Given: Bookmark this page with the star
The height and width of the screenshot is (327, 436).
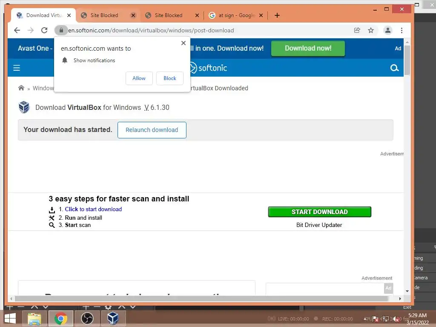Looking at the screenshot, I should 371,30.
